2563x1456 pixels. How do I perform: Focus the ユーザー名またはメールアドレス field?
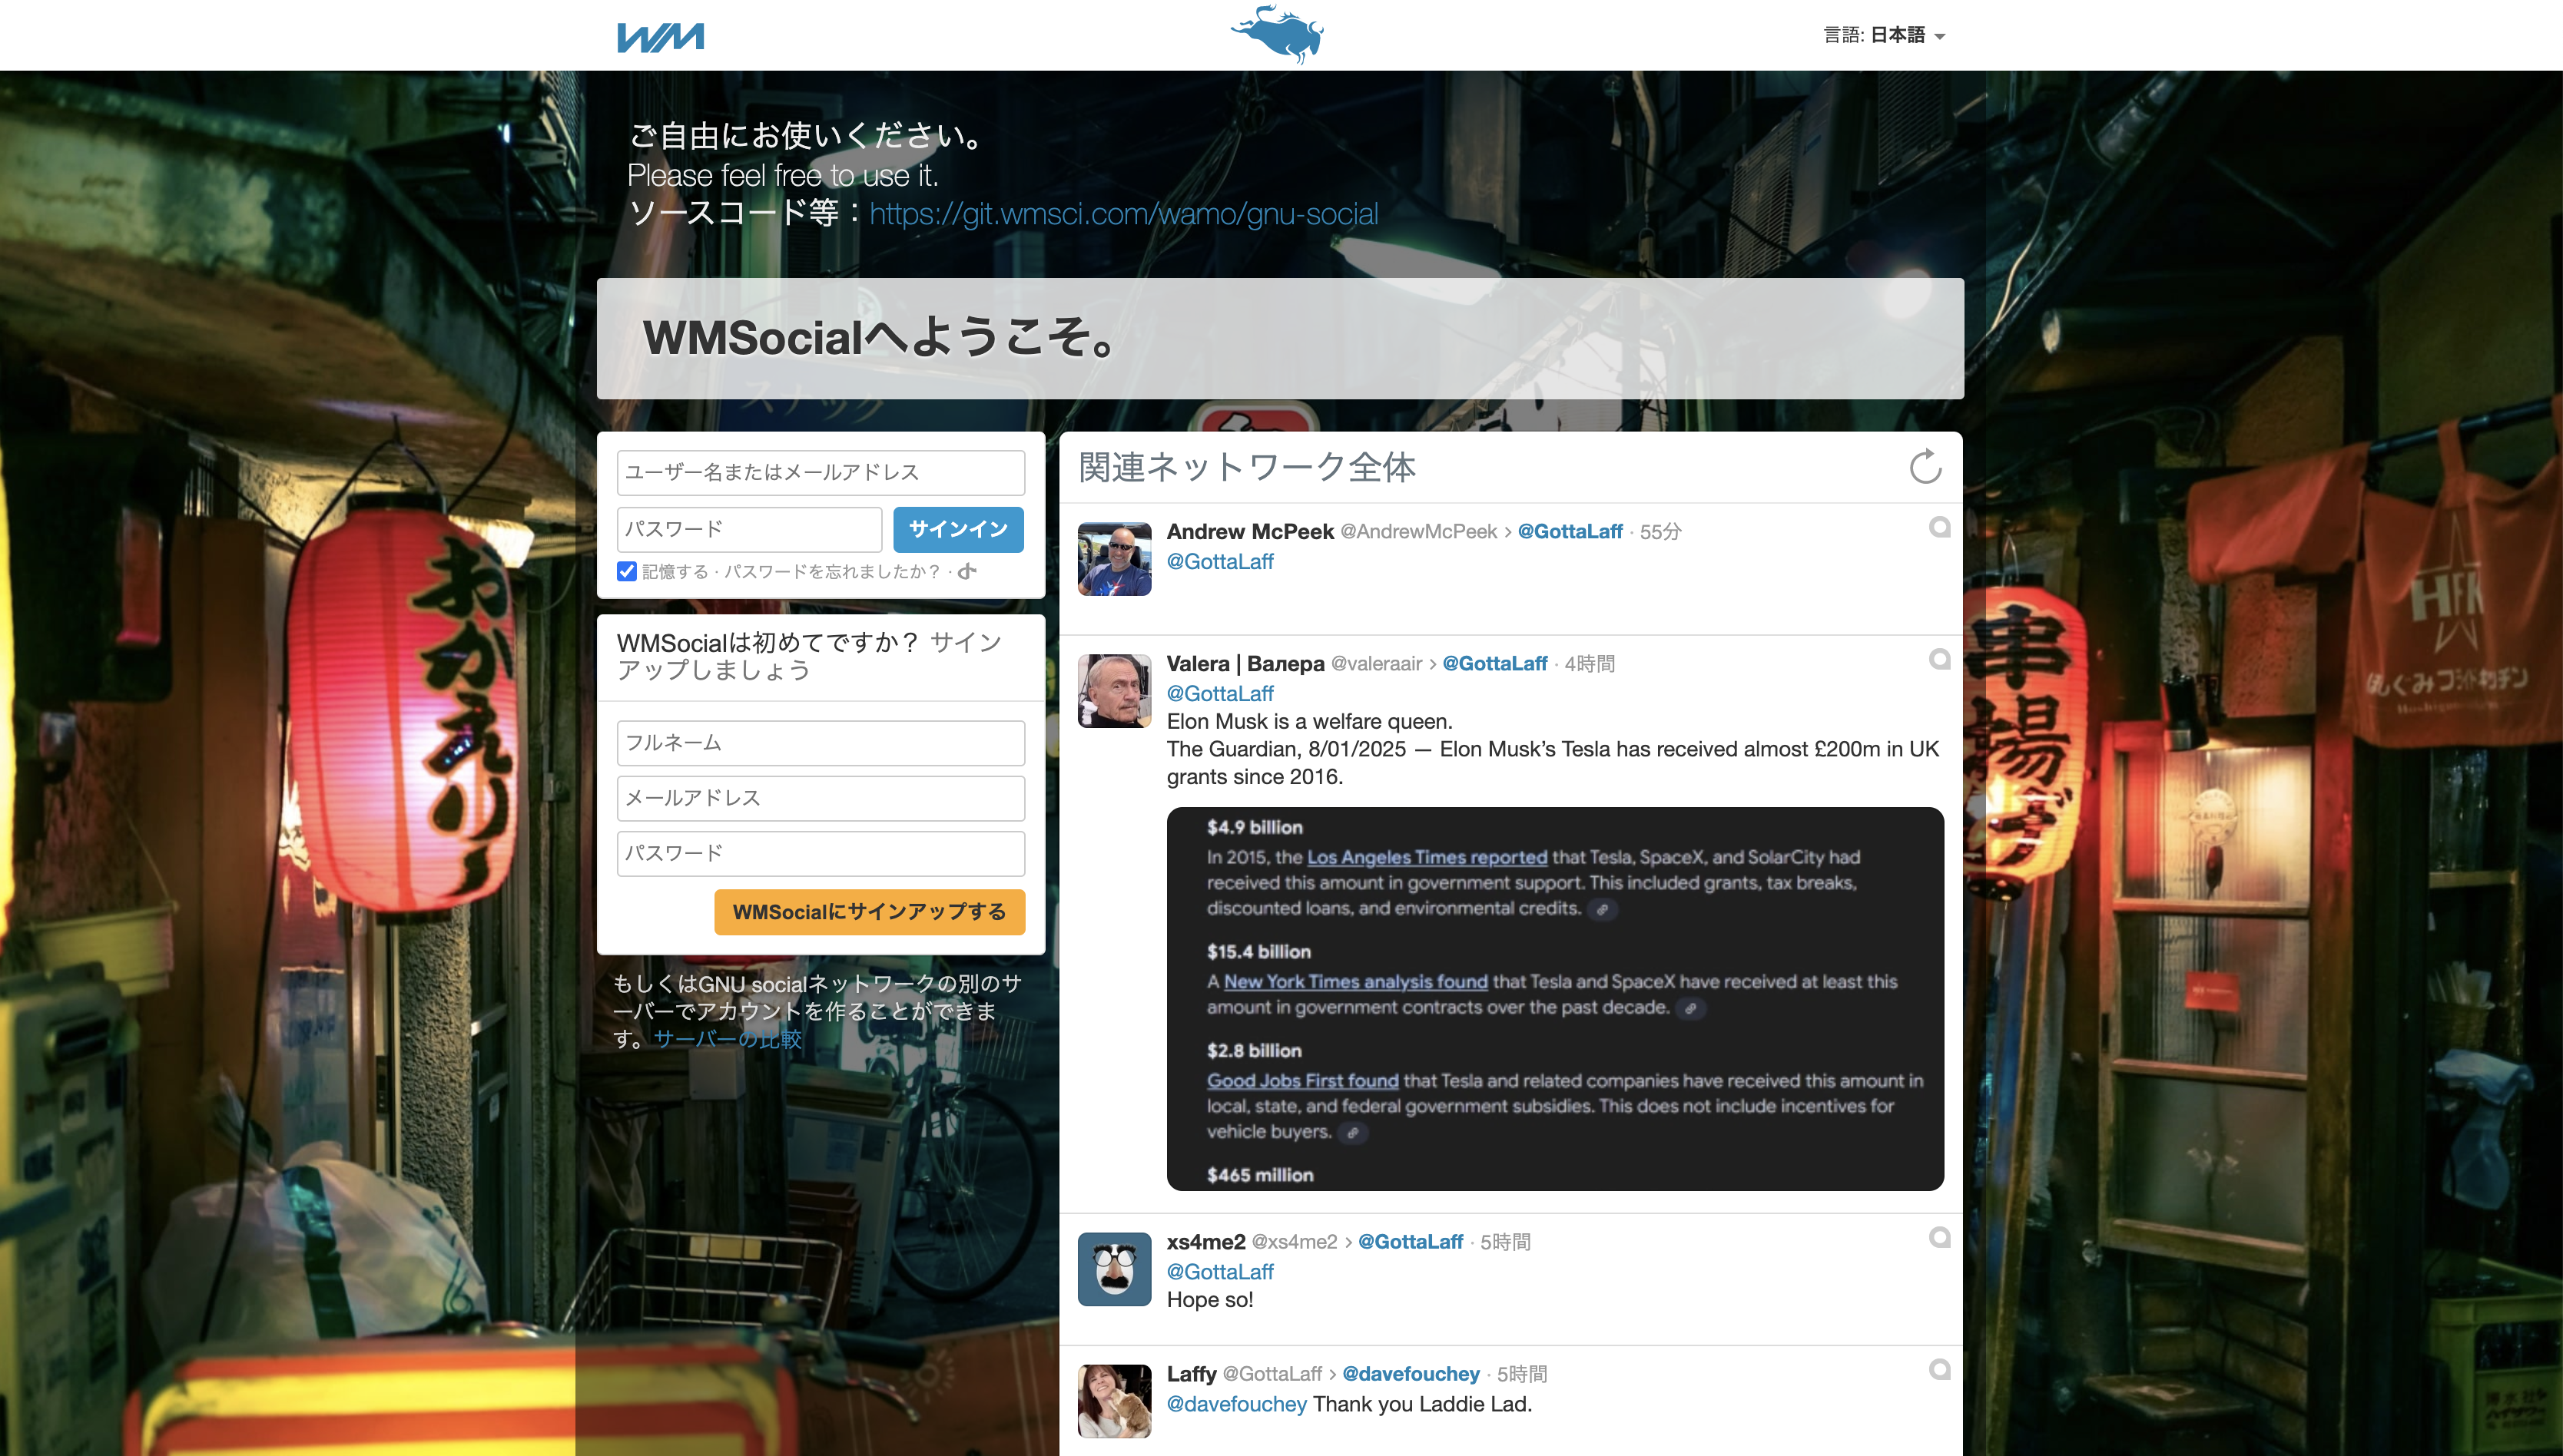(x=821, y=472)
